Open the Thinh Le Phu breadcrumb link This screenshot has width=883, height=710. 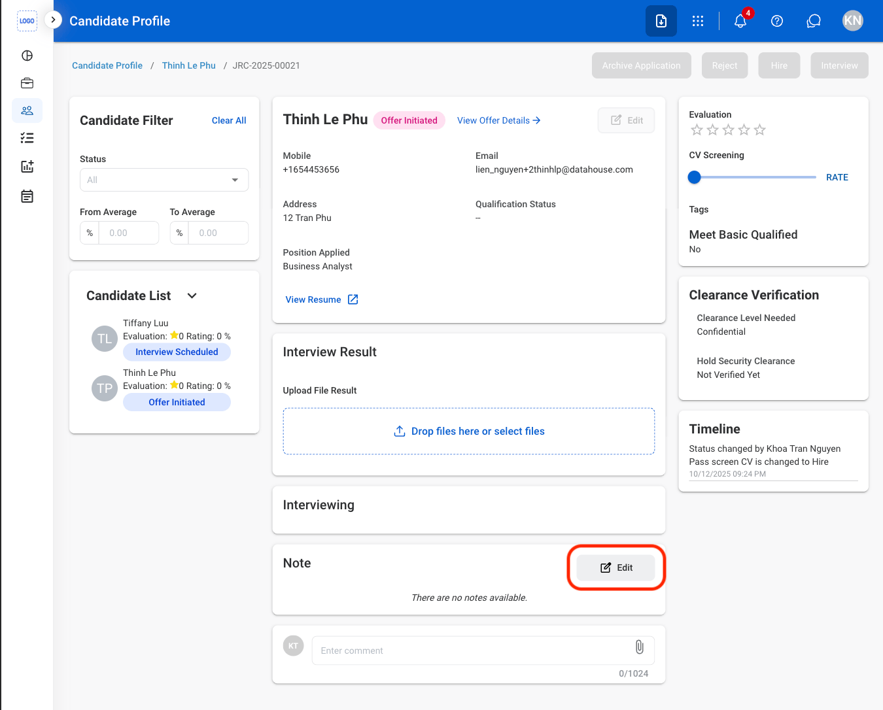189,65
